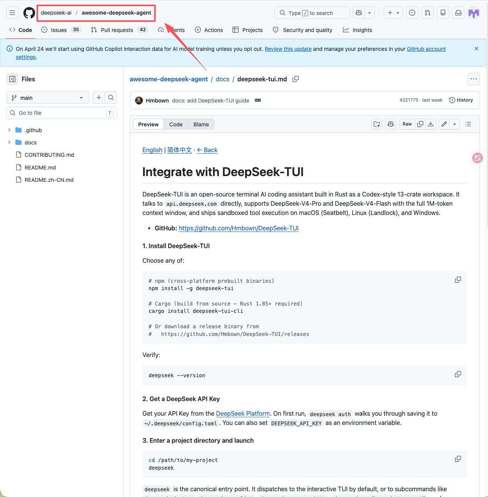Open more file actions ellipsis menu

tap(474, 79)
